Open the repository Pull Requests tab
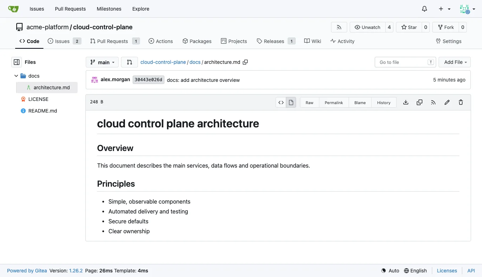This screenshot has width=482, height=277. pyautogui.click(x=115, y=41)
